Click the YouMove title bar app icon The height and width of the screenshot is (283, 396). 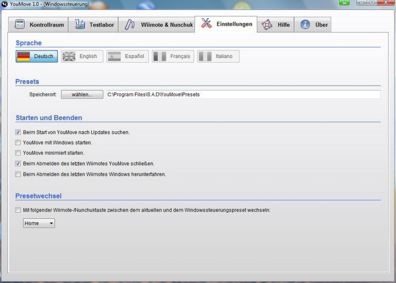(5, 4)
